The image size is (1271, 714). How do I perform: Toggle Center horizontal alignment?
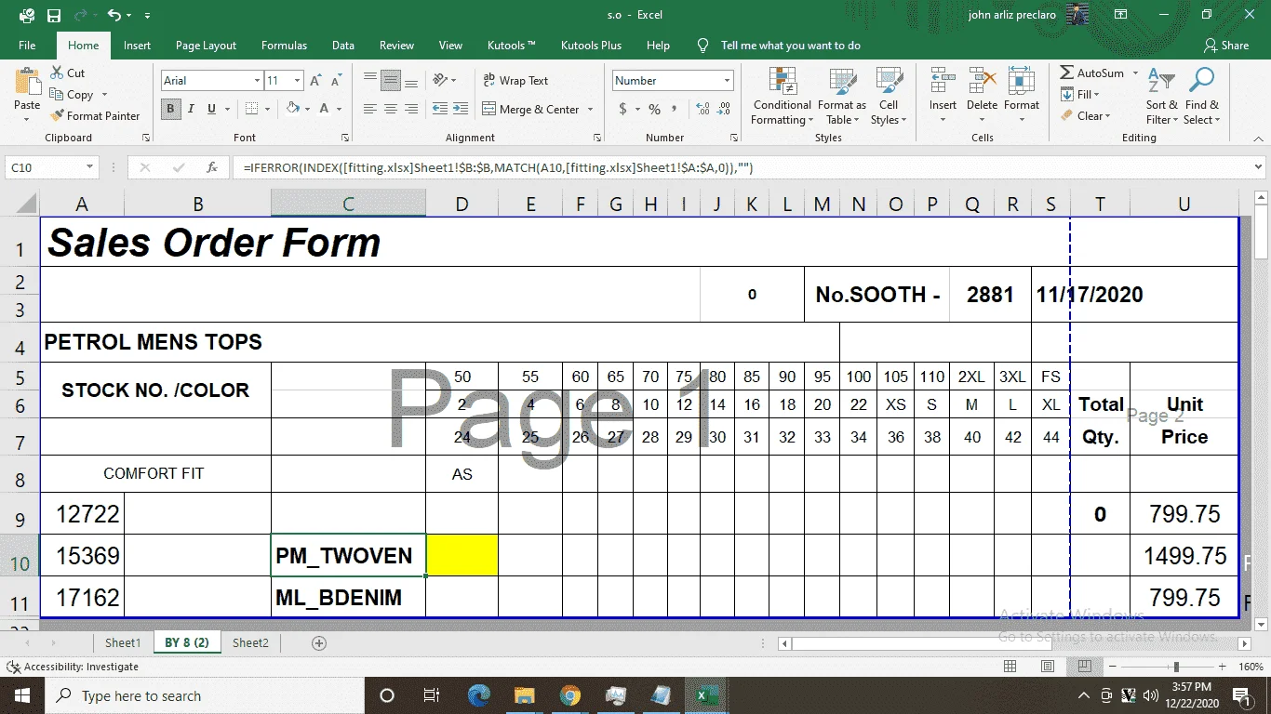click(x=391, y=109)
